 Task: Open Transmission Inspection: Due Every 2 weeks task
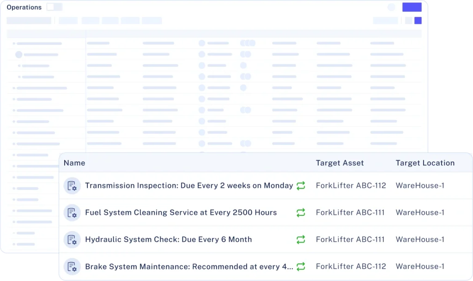[189, 186]
